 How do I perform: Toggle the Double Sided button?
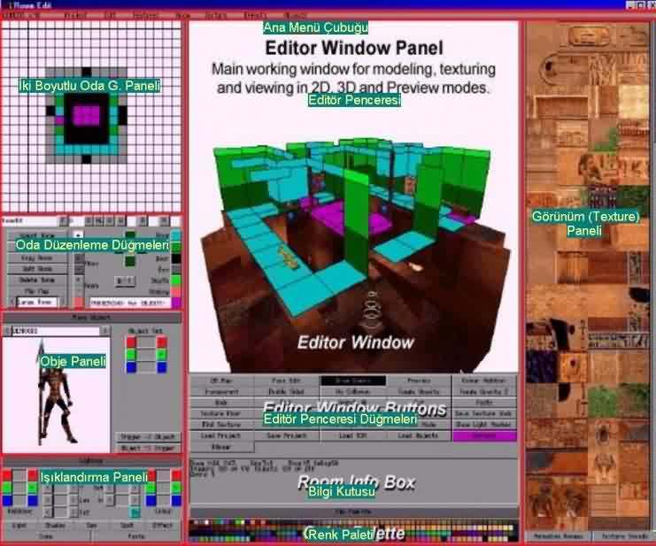(x=287, y=392)
